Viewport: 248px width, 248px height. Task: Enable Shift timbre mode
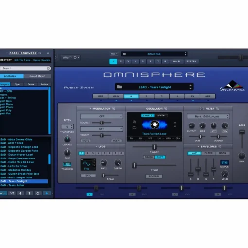click(x=160, y=157)
